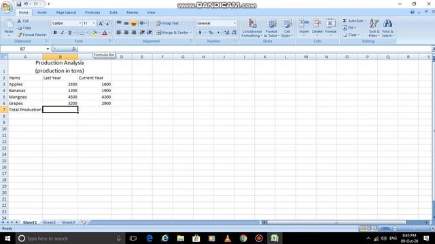Open the Clear options
The height and width of the screenshot is (244, 435).
(x=351, y=35)
